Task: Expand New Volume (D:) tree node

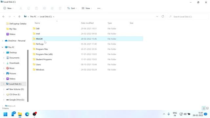Action: tap(4, 89)
